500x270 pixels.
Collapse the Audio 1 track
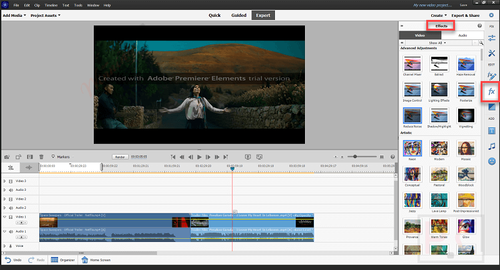point(4,231)
